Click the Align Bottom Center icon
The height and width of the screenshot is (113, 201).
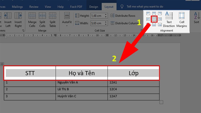click(x=154, y=25)
